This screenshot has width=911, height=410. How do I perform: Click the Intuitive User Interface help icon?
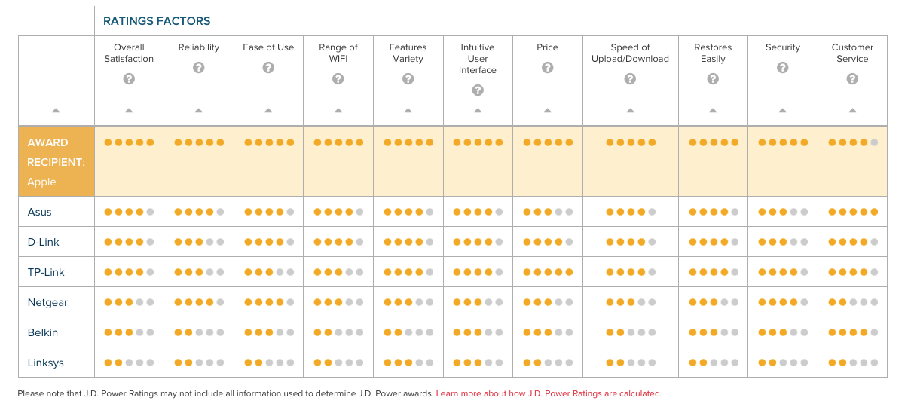[x=478, y=90]
